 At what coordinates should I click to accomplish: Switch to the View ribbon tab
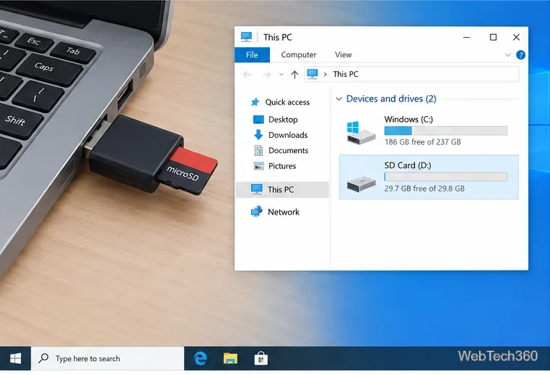(343, 54)
